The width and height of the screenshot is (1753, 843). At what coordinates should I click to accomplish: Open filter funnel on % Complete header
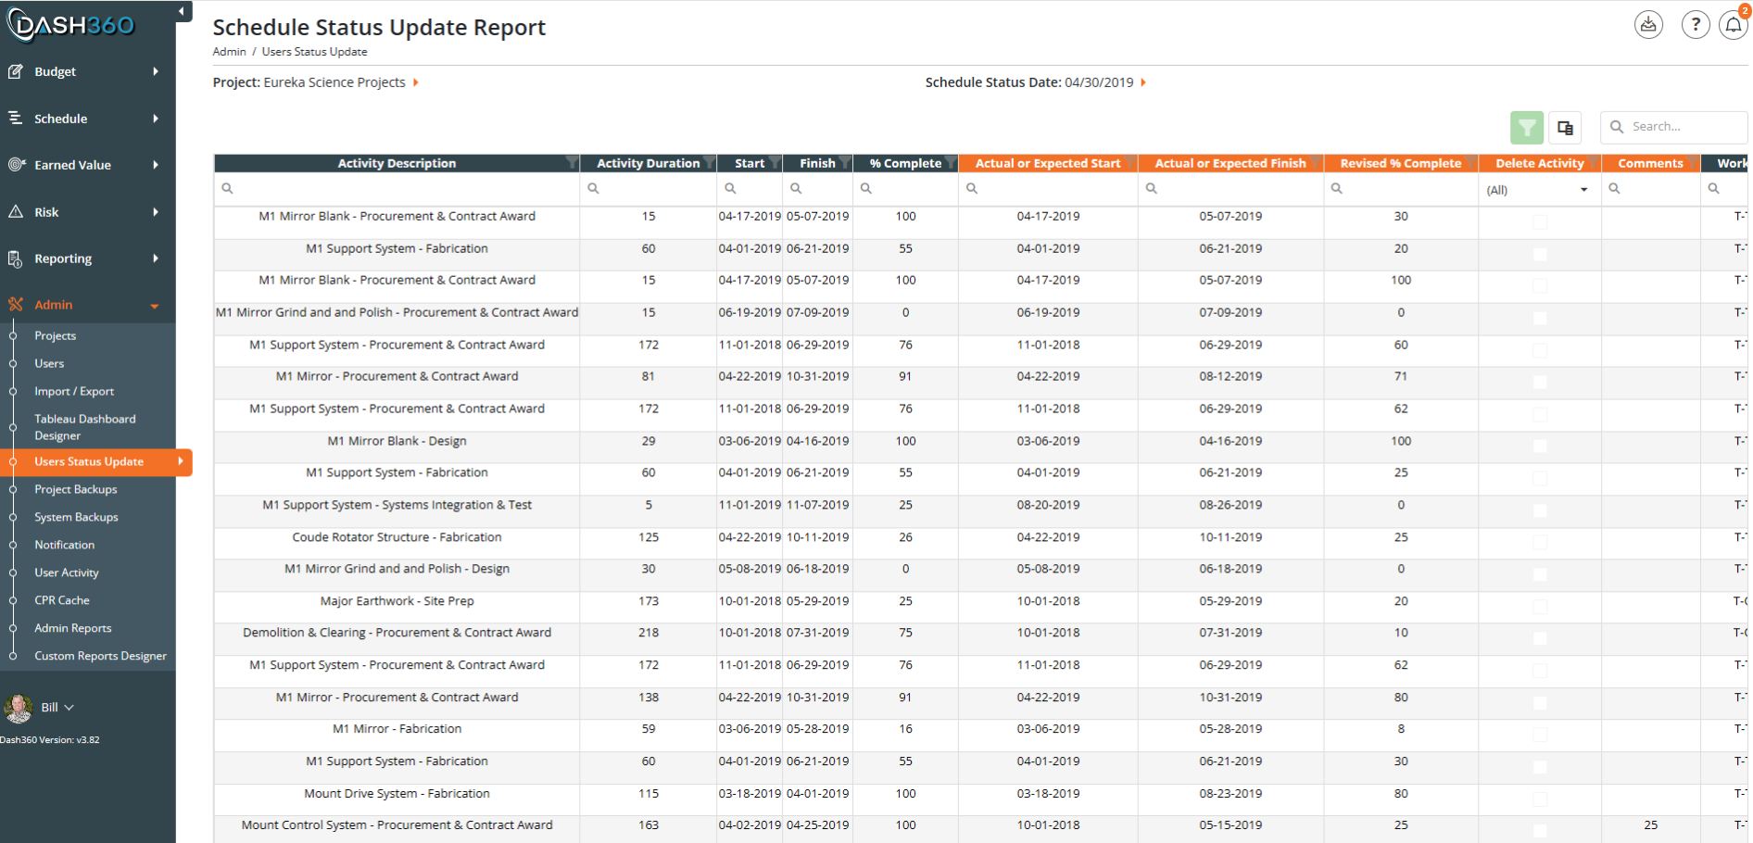[x=951, y=163]
